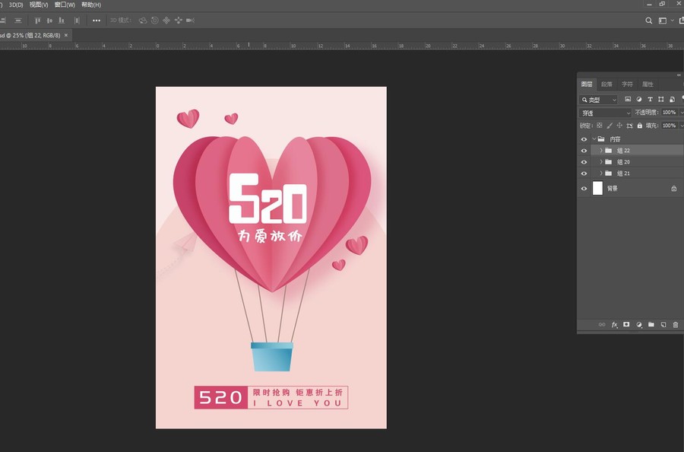Click the lock icon on 背景 layer
Viewport: 684px width, 452px height.
673,189
